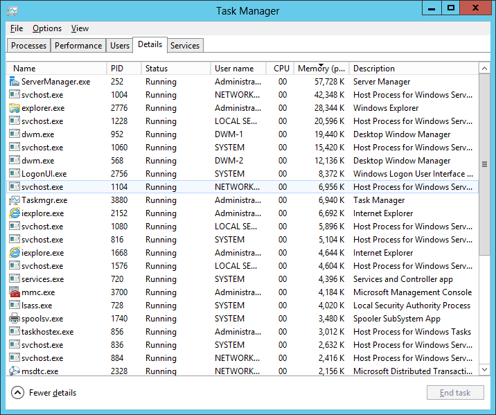Click dwm.exe icon with PID 568
Screen dimensions: 496x415
(15, 160)
